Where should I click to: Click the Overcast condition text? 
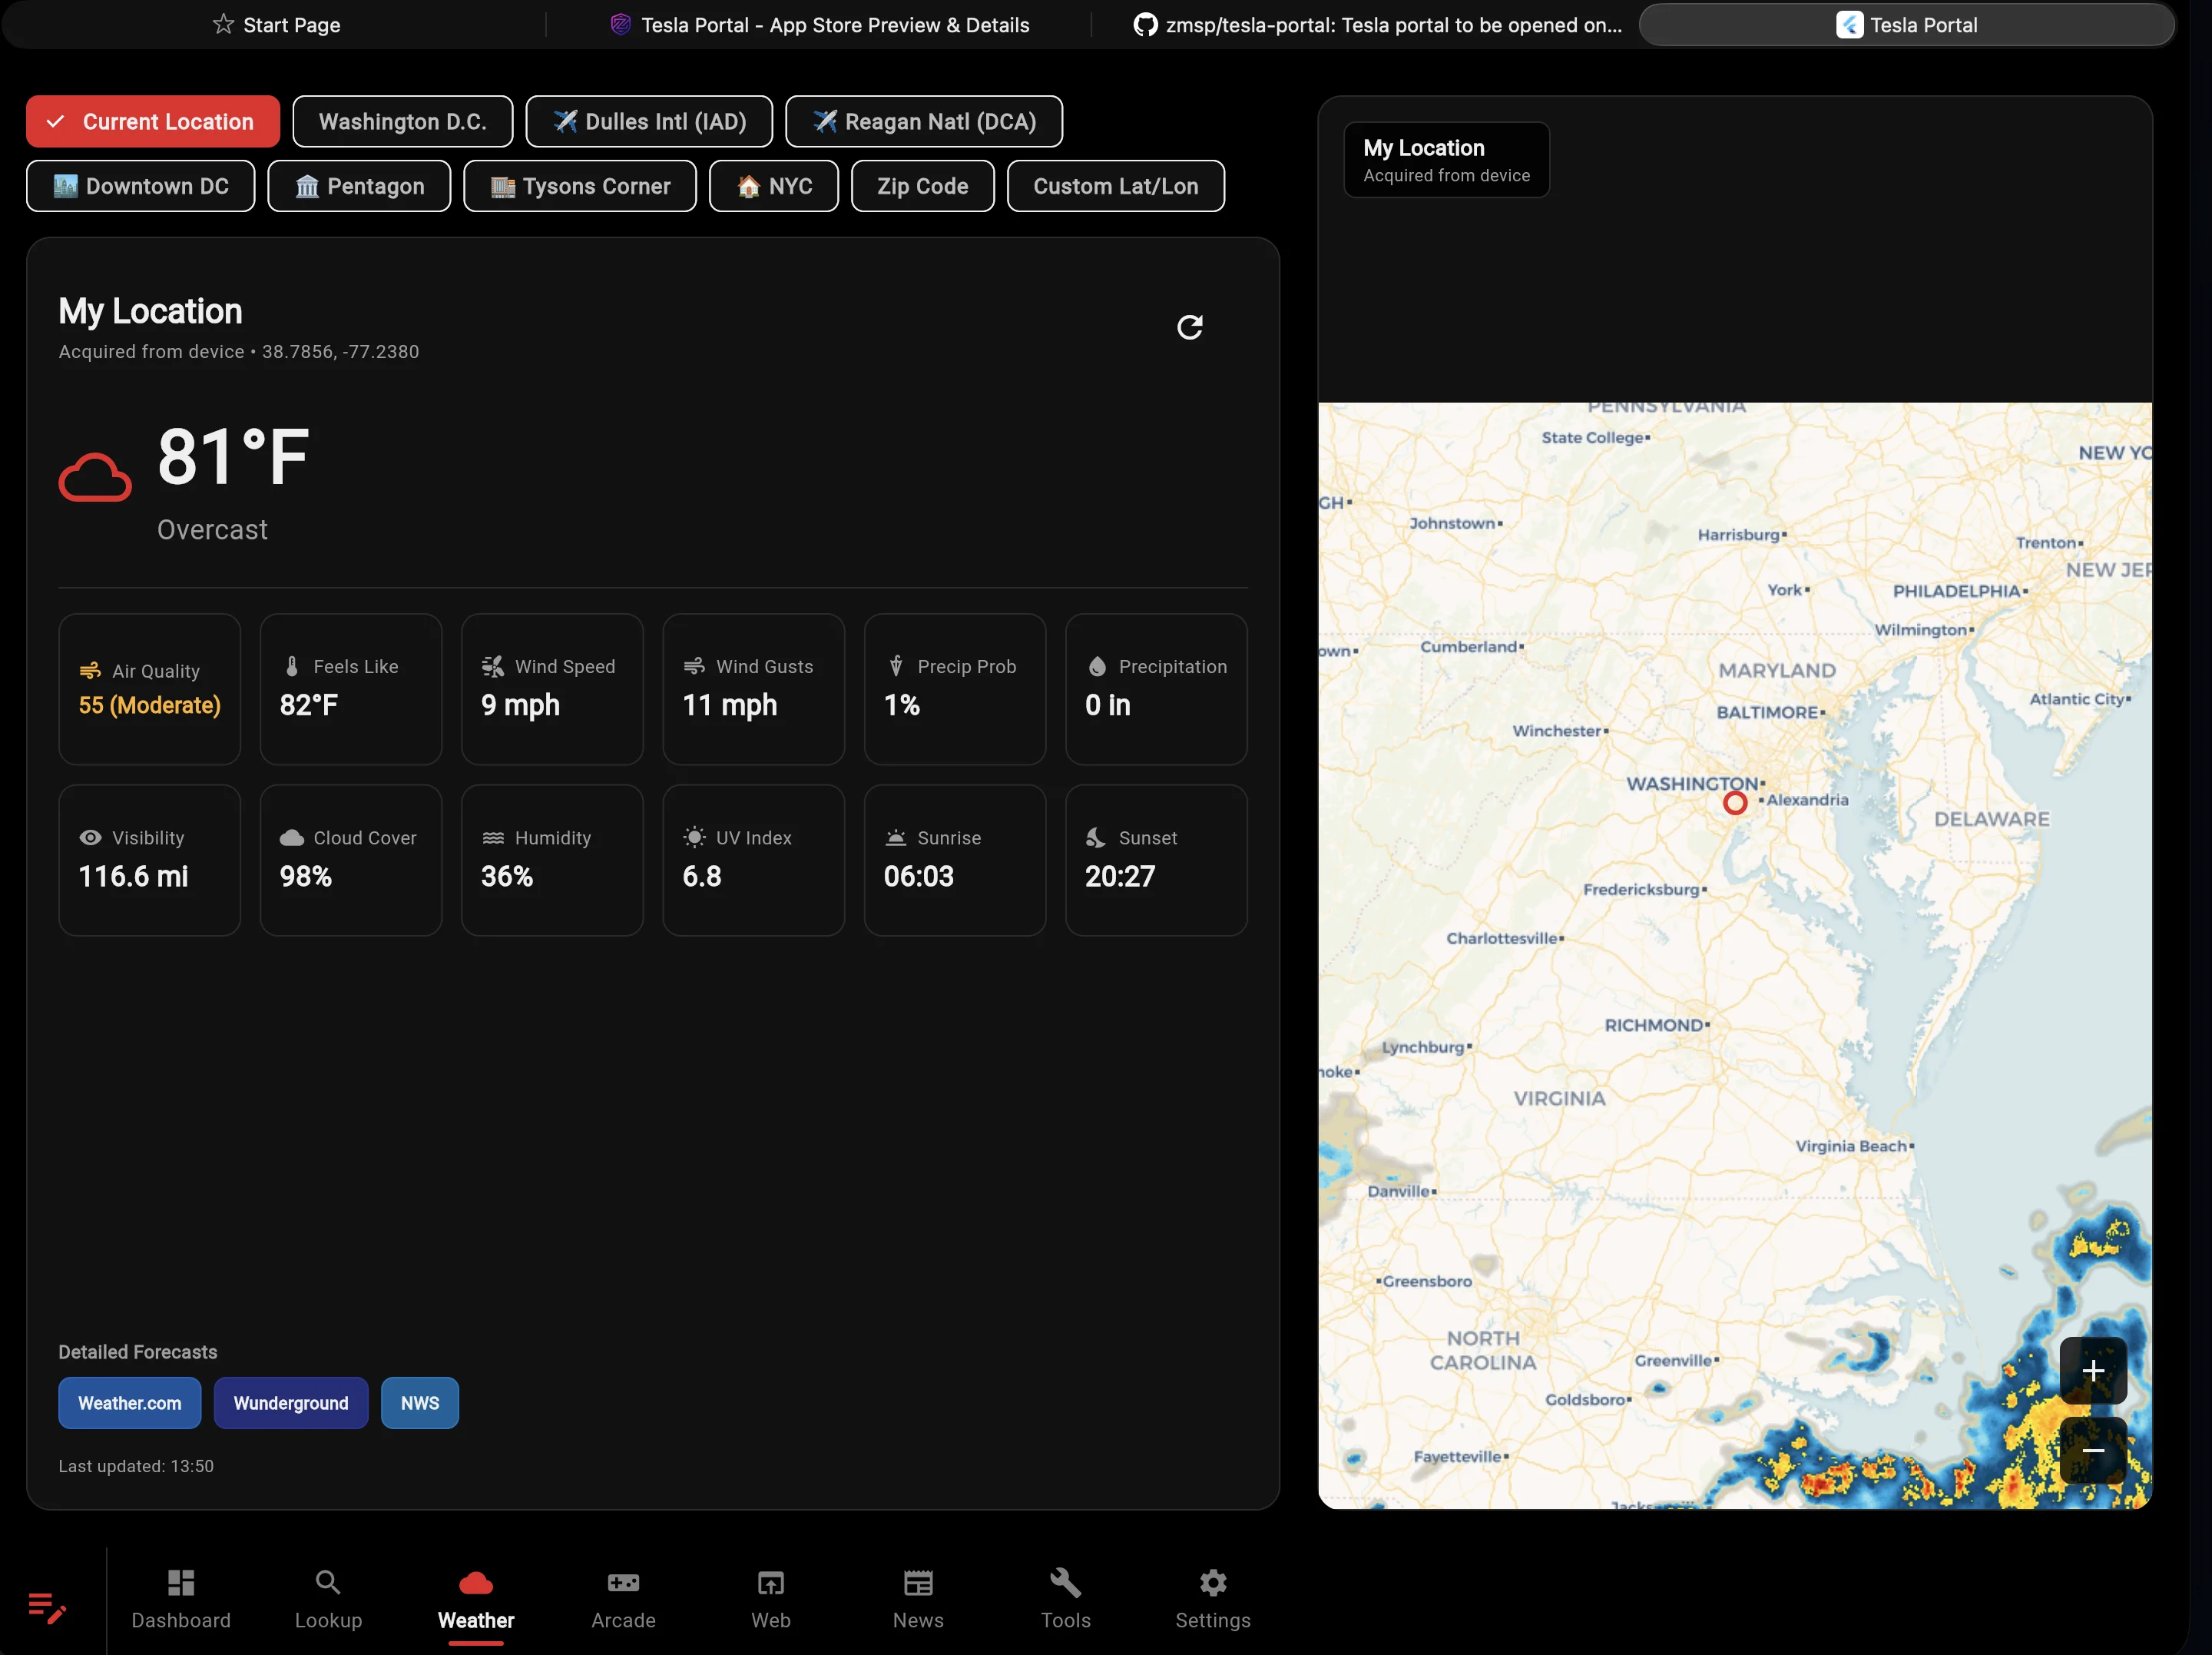212,529
